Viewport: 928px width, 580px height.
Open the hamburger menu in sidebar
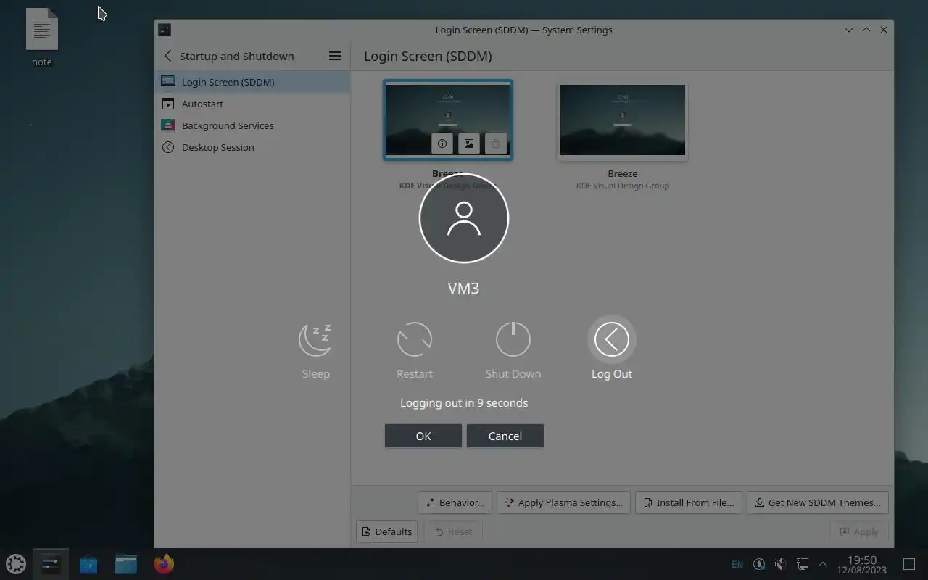pos(335,56)
